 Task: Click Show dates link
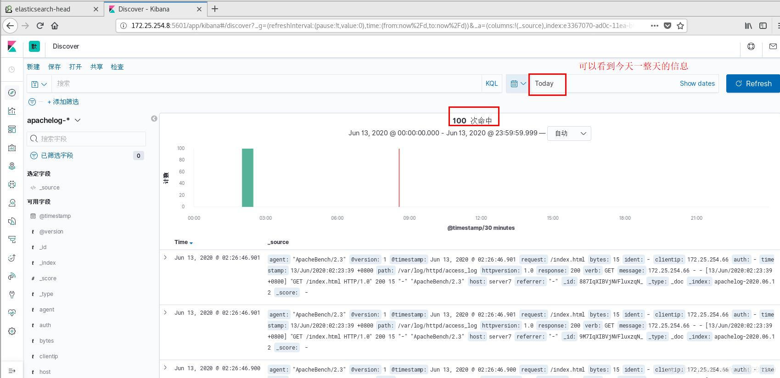click(x=697, y=83)
